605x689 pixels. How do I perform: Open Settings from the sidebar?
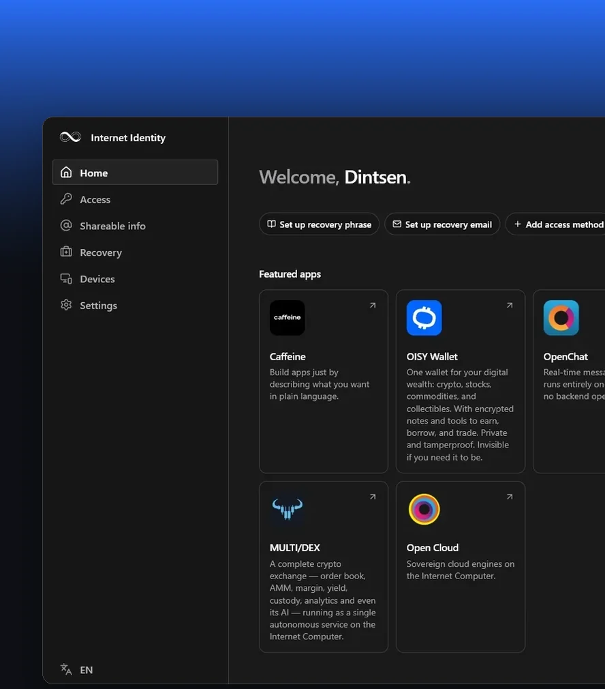pos(135,305)
